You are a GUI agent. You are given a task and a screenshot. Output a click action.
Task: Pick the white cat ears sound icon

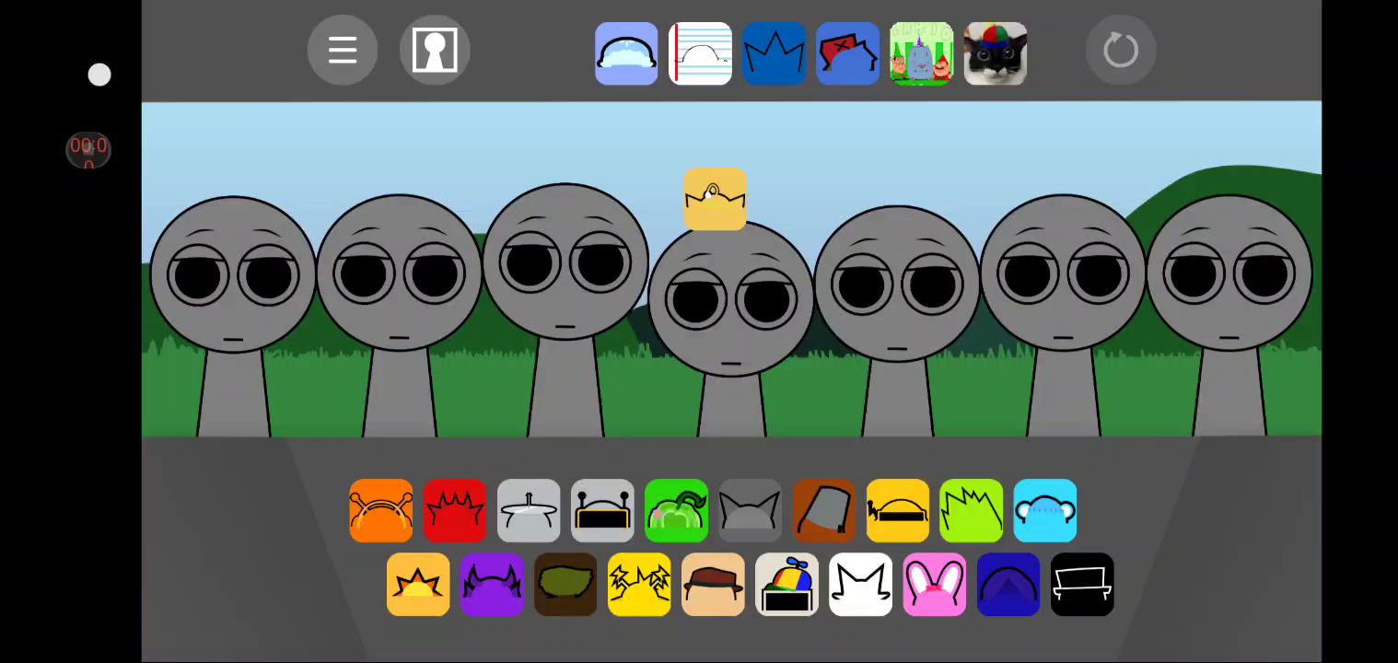(x=860, y=585)
